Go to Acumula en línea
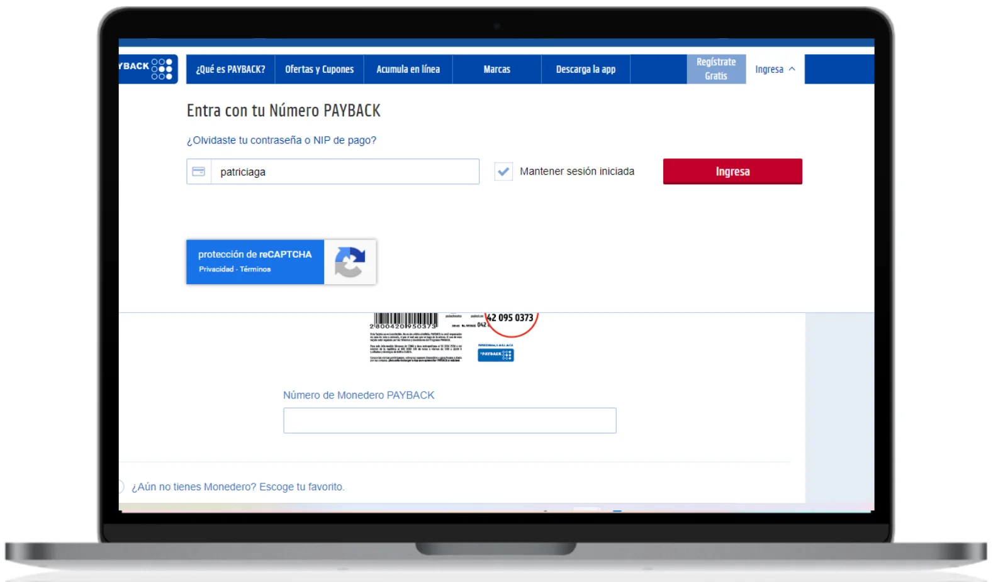 point(408,69)
